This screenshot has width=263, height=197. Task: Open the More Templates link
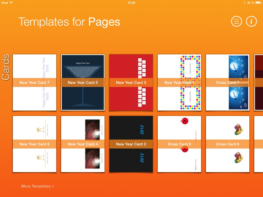[37, 186]
